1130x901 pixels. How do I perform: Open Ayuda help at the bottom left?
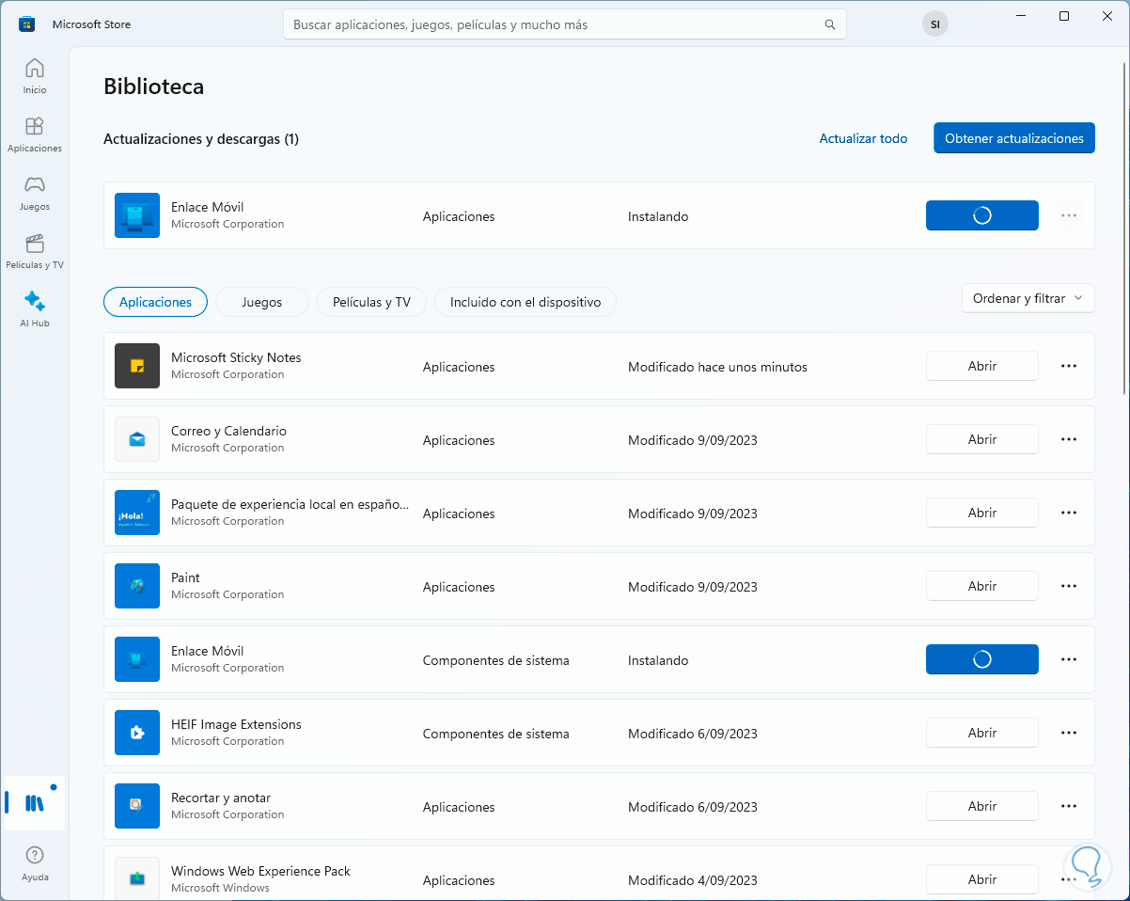click(35, 862)
